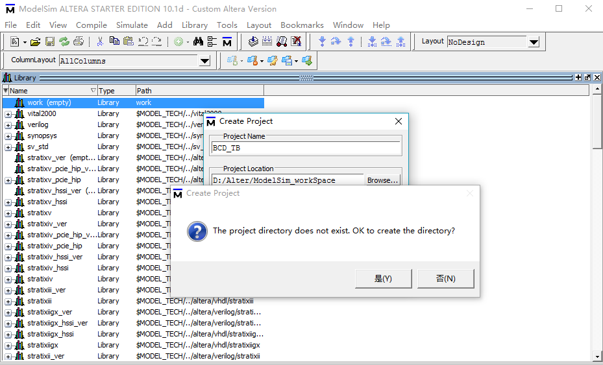603x365 pixels.
Task: Expand the stratixiii library node
Action: [x=8, y=301]
